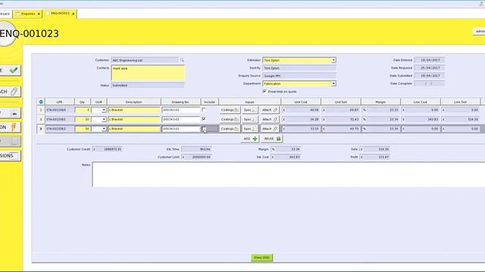Open Spec for line 3

[x=250, y=129]
